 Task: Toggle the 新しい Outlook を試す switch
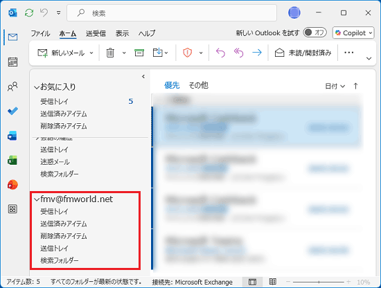pos(314,33)
